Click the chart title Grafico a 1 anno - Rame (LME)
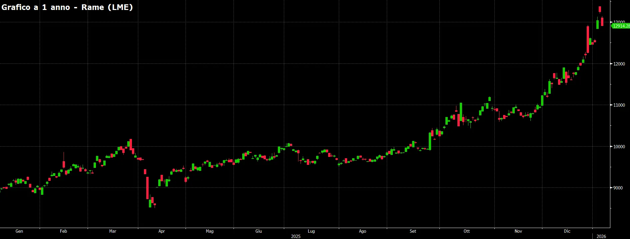Image resolution: width=630 pixels, height=239 pixels. 67,7
